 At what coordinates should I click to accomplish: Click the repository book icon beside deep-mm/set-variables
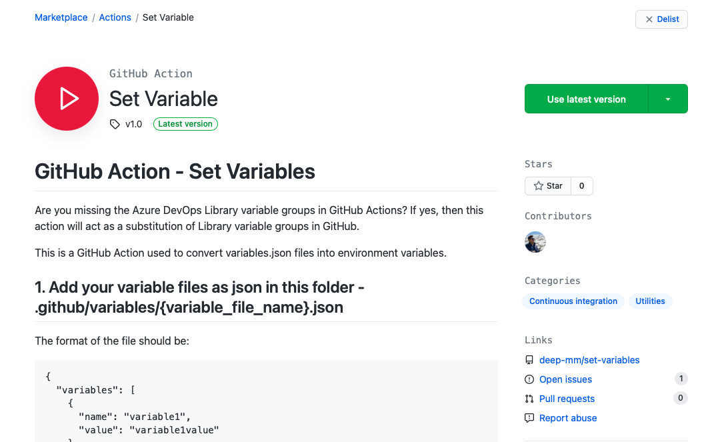529,359
